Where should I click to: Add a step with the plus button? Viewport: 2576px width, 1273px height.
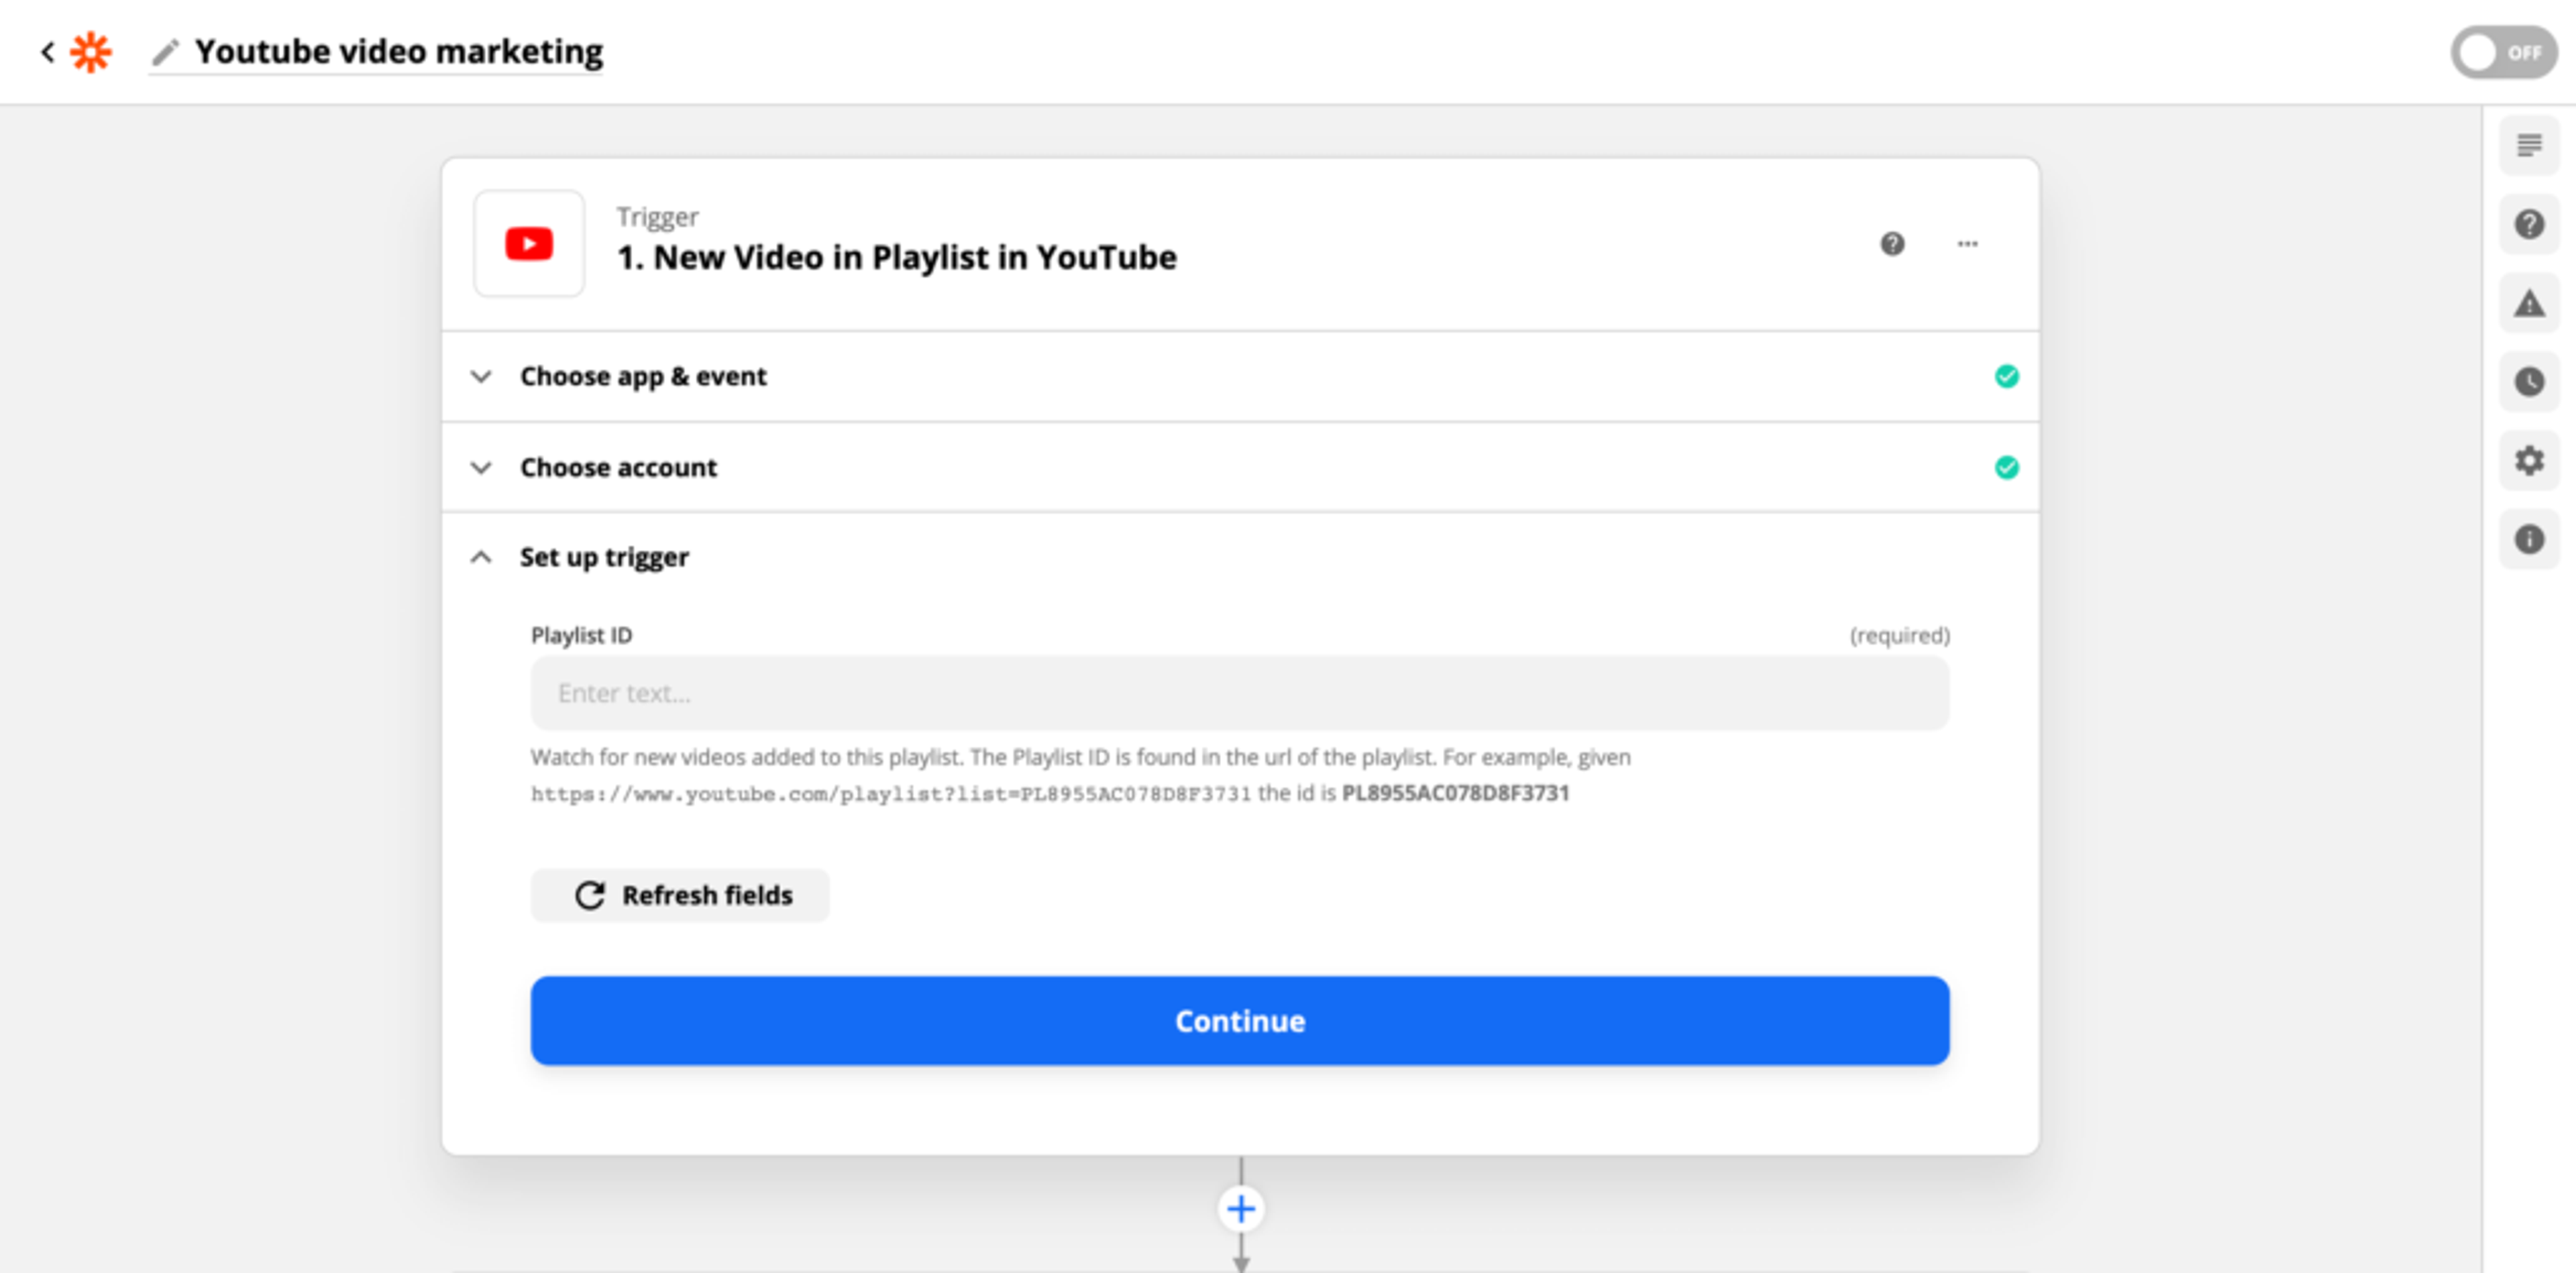tap(1241, 1209)
